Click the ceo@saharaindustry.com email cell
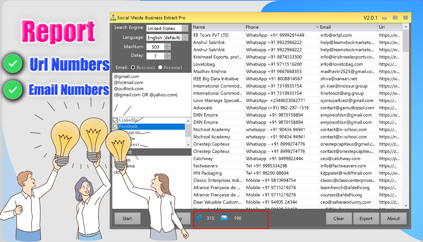The image size is (423, 242). click(348, 202)
